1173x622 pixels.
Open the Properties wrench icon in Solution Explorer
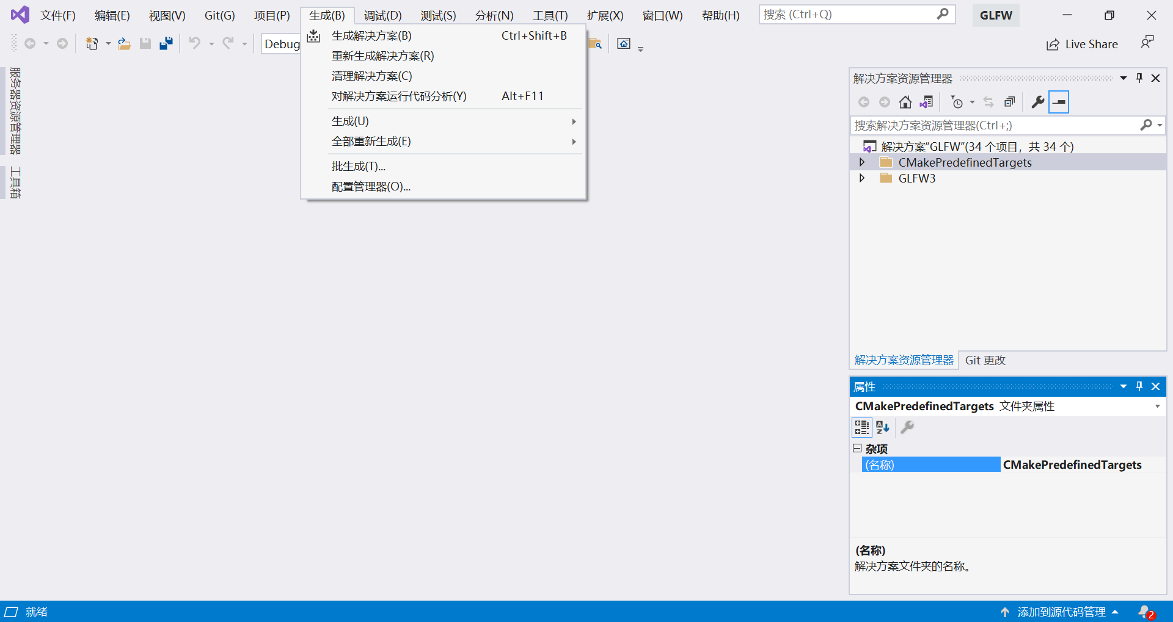click(1037, 102)
